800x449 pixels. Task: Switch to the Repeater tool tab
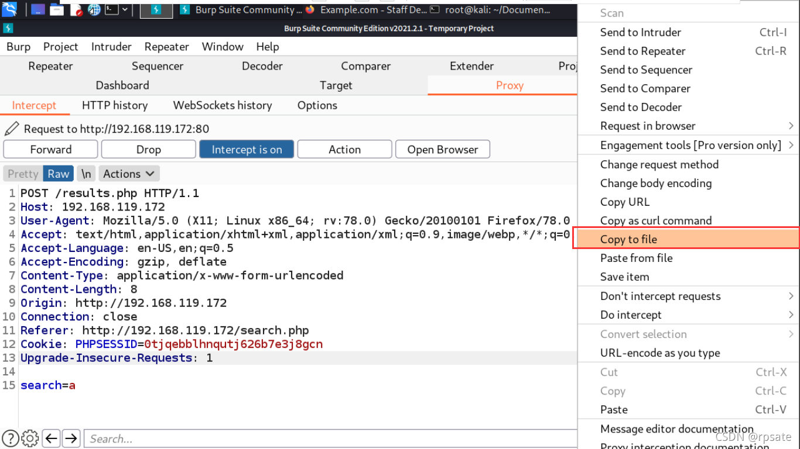tap(50, 66)
